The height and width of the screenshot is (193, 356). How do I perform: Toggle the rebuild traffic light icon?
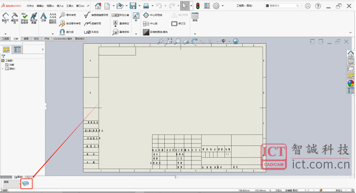click(198, 6)
